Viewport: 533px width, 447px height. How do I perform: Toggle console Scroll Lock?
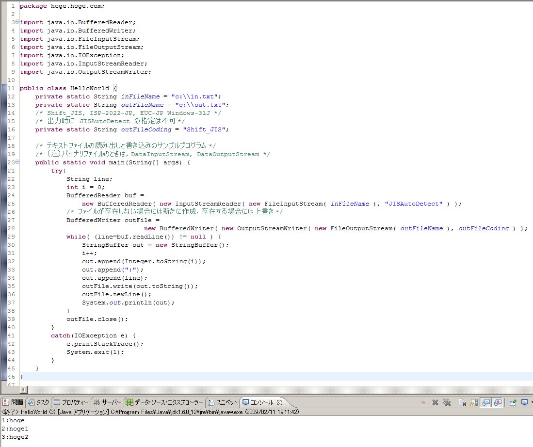click(474, 402)
